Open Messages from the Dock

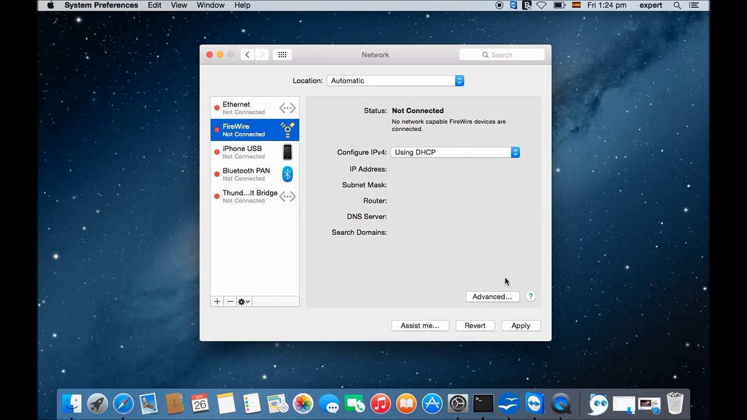click(329, 403)
